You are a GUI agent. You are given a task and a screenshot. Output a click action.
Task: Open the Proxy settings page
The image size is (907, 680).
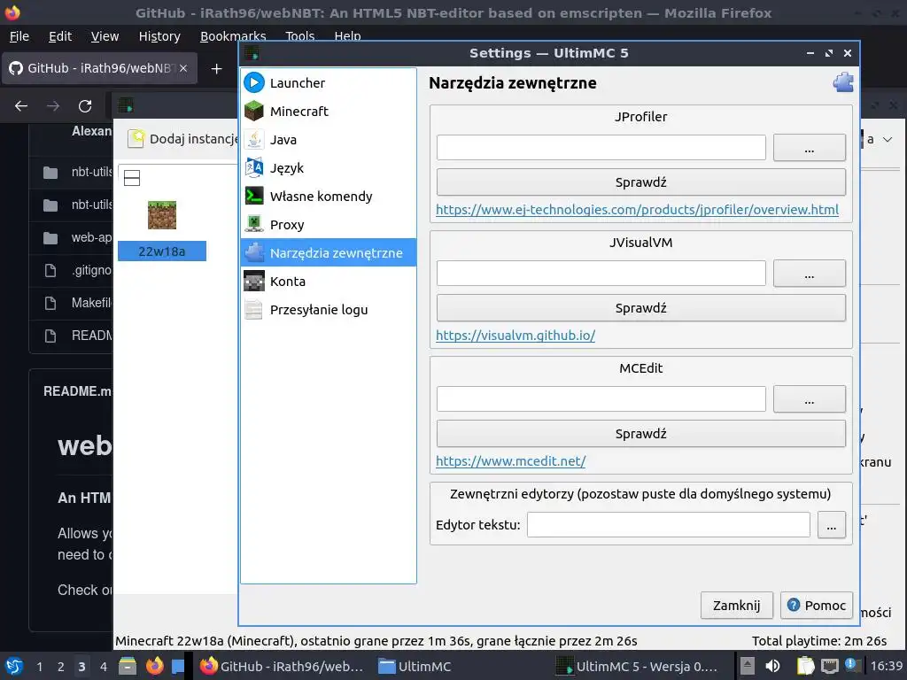pyautogui.click(x=328, y=224)
